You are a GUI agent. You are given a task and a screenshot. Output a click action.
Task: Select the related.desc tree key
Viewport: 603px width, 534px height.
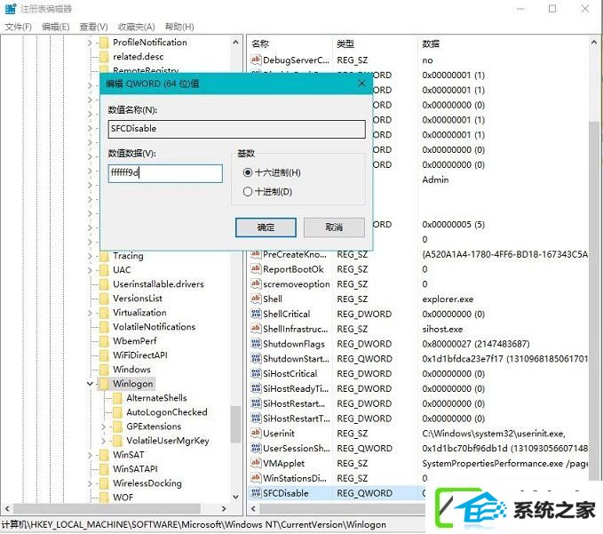pos(138,57)
